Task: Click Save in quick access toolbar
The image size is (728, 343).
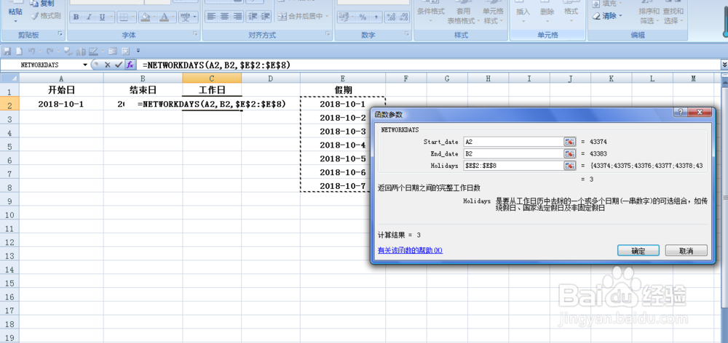Action: [7, 51]
